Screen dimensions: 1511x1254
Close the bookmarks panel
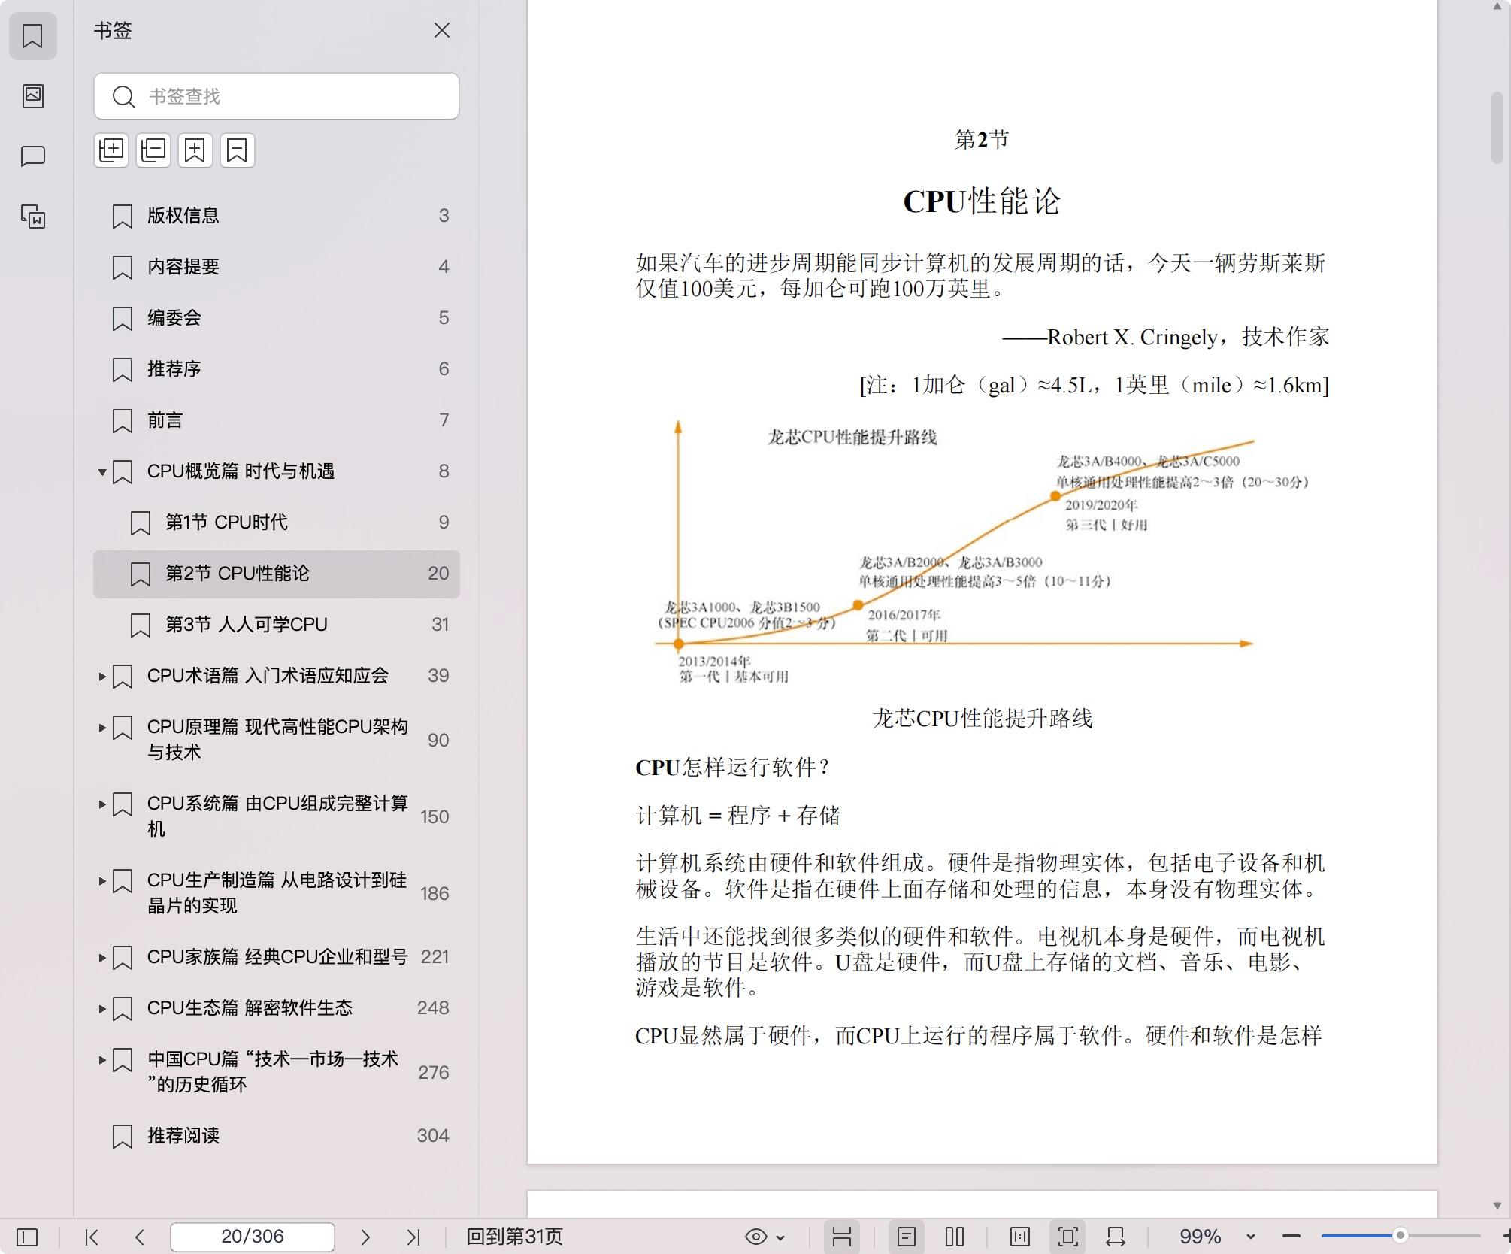(x=442, y=30)
